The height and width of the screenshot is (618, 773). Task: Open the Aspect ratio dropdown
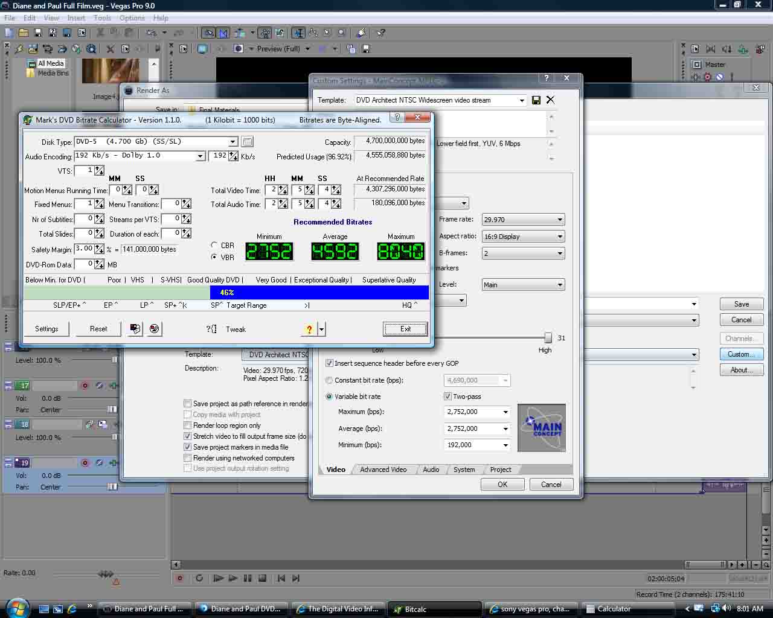(x=559, y=237)
